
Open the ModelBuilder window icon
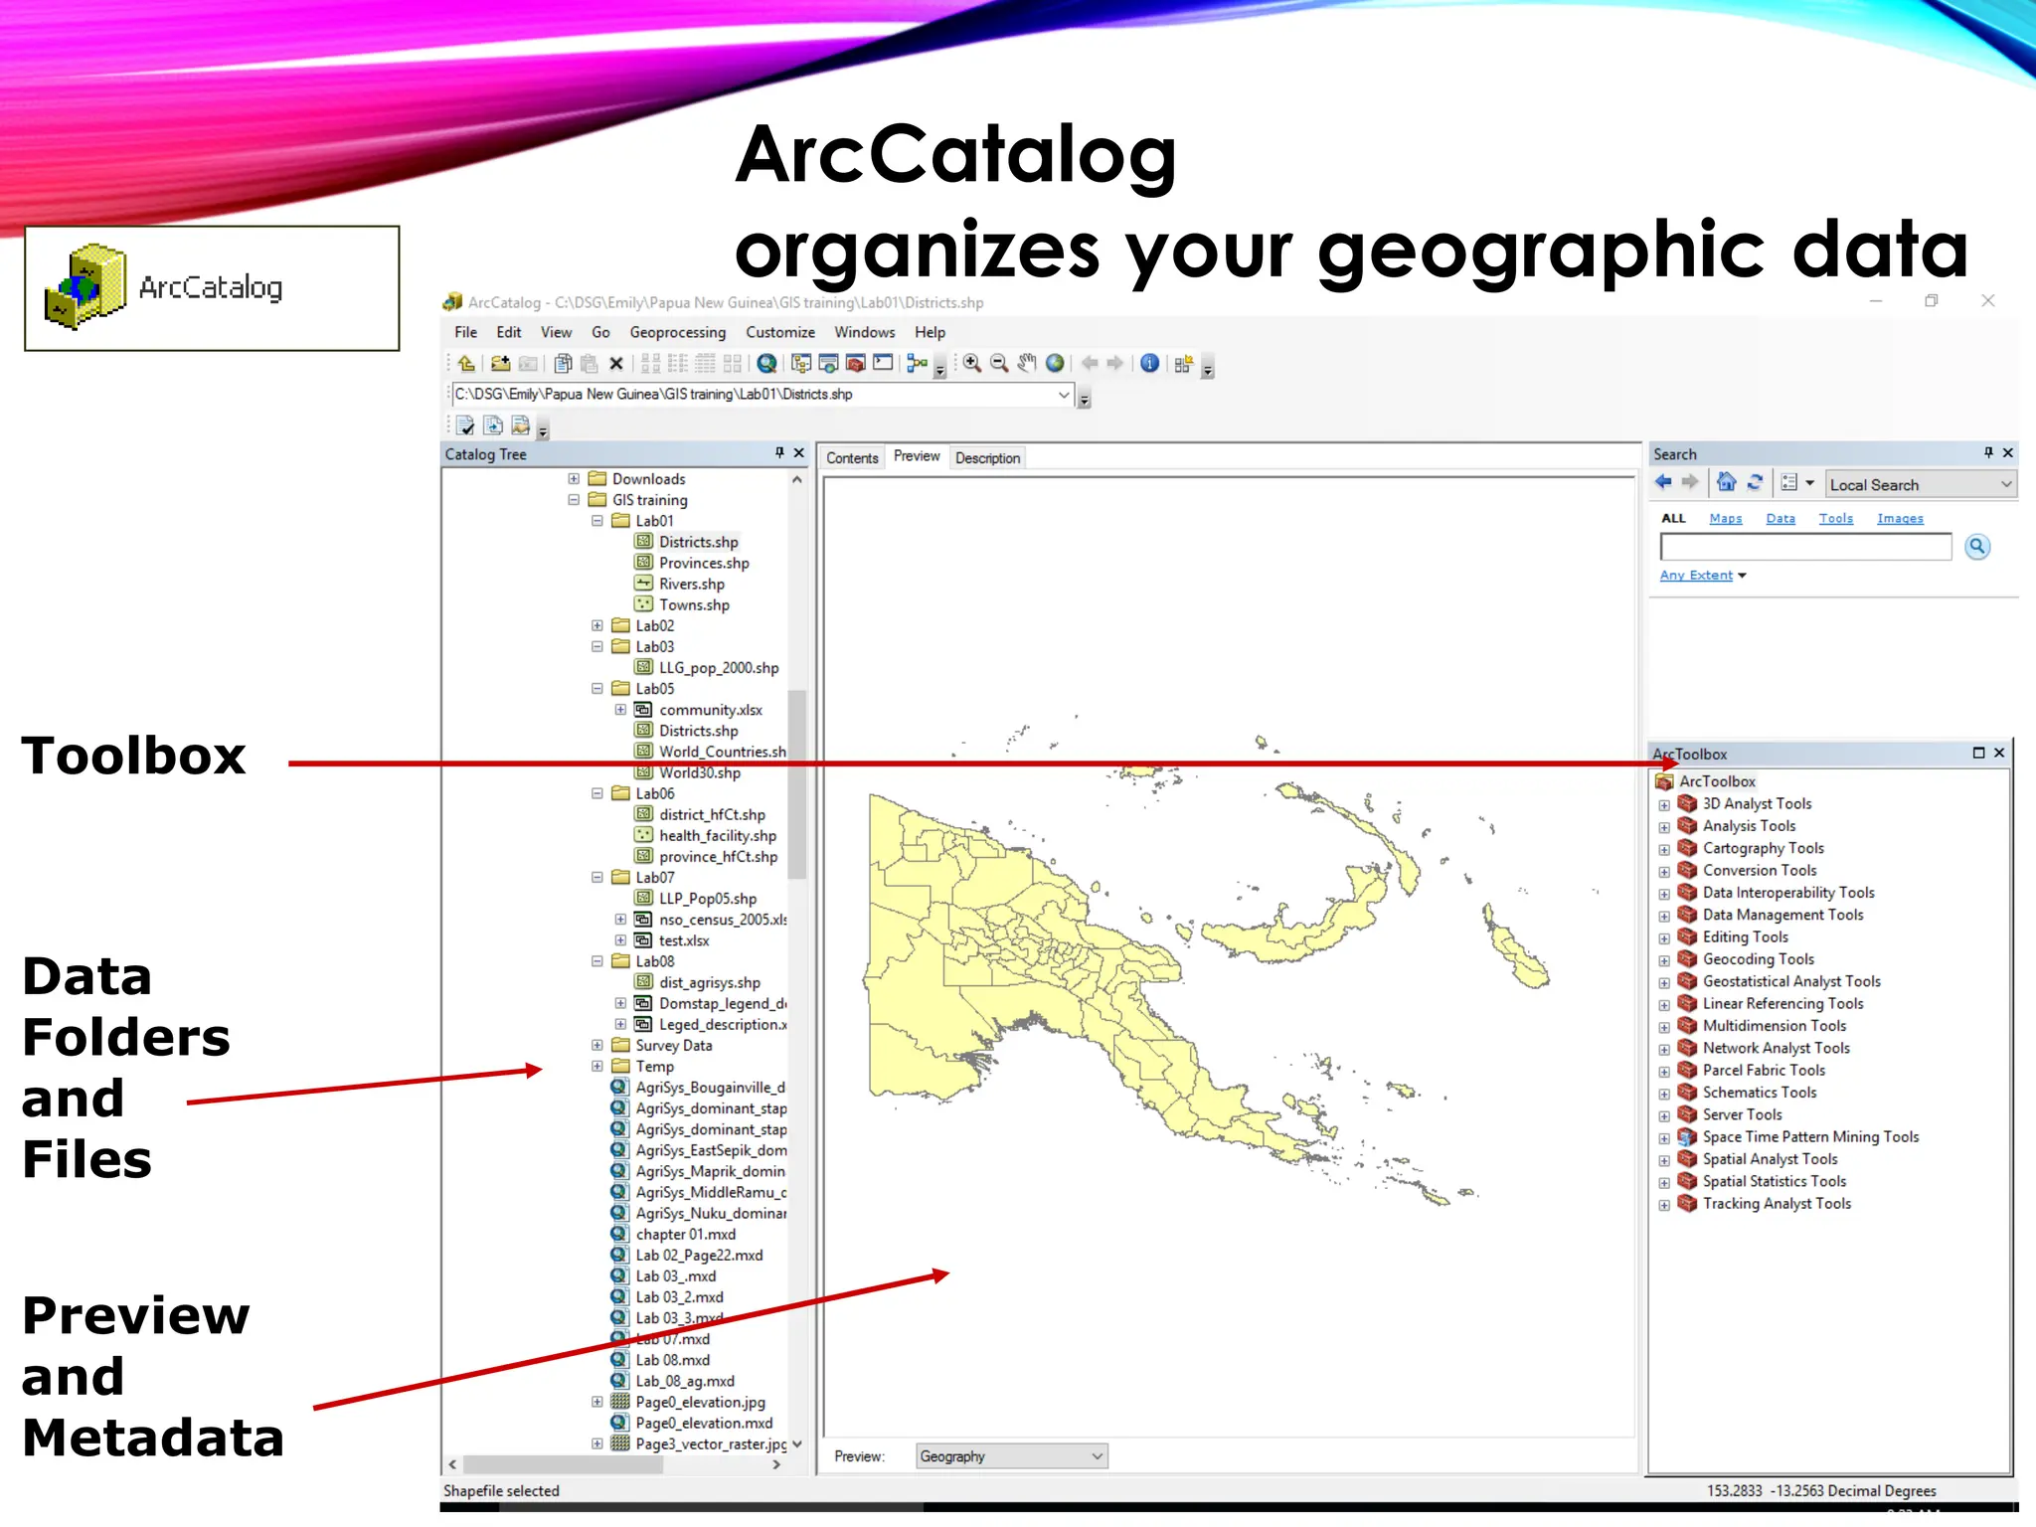pyautogui.click(x=917, y=364)
